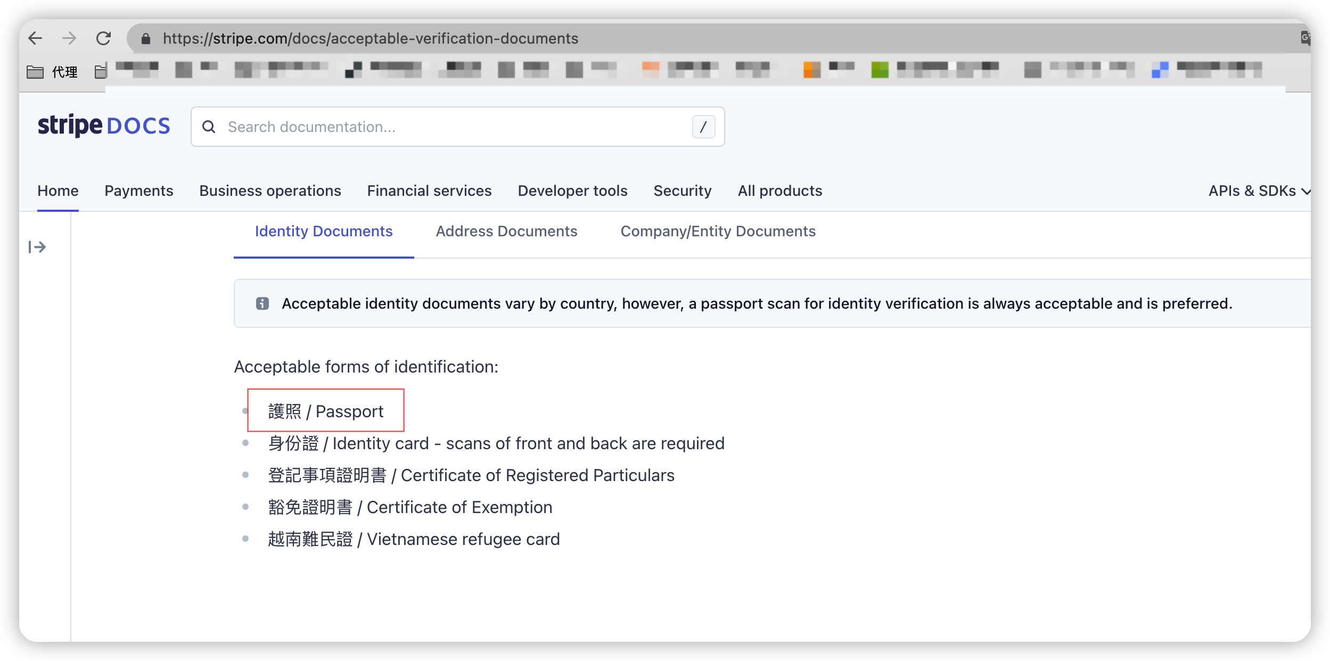
Task: Click the info icon in notice box
Action: tap(262, 303)
